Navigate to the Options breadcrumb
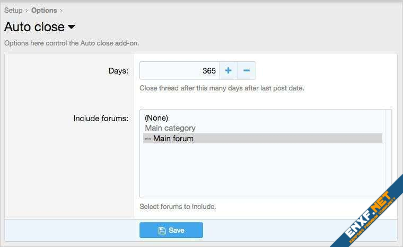This screenshot has width=403, height=247. click(44, 10)
